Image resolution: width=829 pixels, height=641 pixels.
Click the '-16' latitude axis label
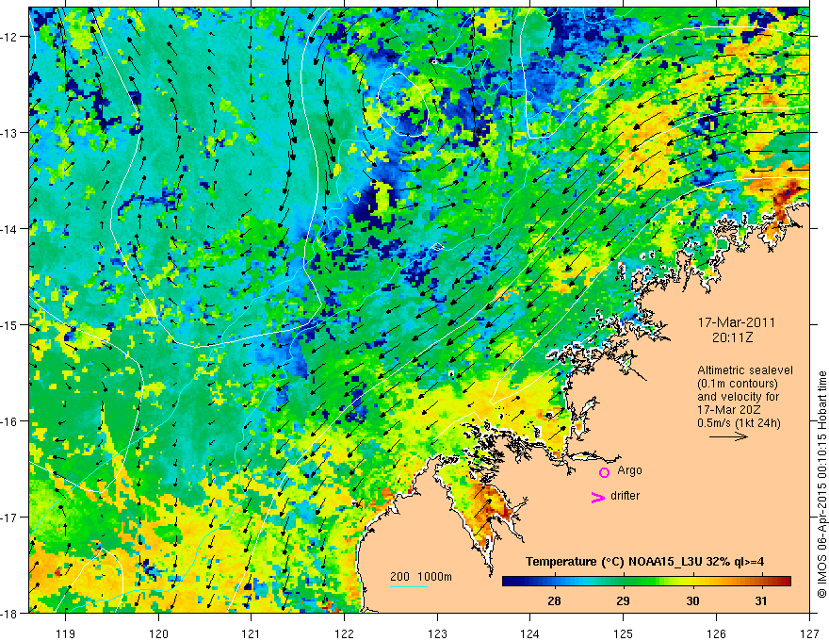(x=9, y=421)
